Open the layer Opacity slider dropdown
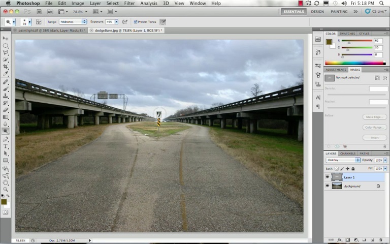 click(385, 160)
